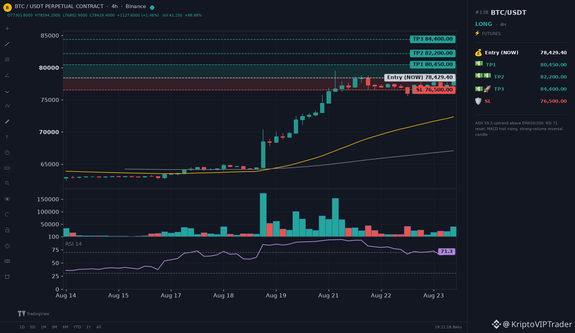Click the LONG direction label
This screenshot has height=333, width=575.
click(x=484, y=24)
